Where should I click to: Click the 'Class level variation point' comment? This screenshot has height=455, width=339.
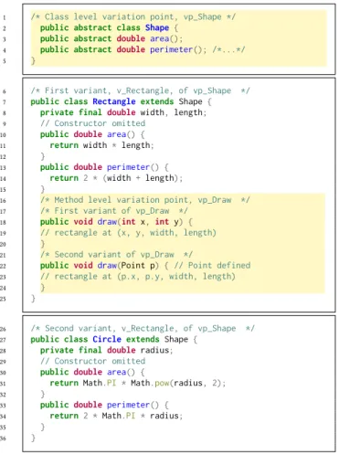point(133,16)
